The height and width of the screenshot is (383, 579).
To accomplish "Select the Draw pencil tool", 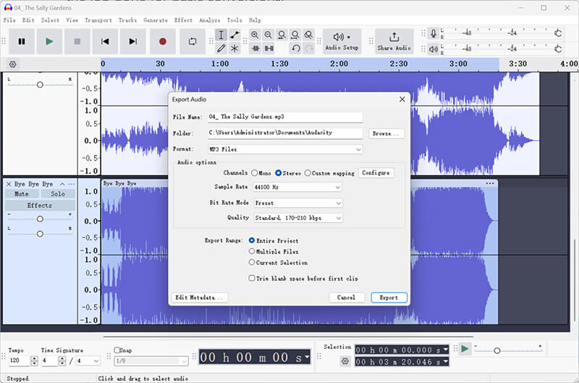I will pos(221,49).
